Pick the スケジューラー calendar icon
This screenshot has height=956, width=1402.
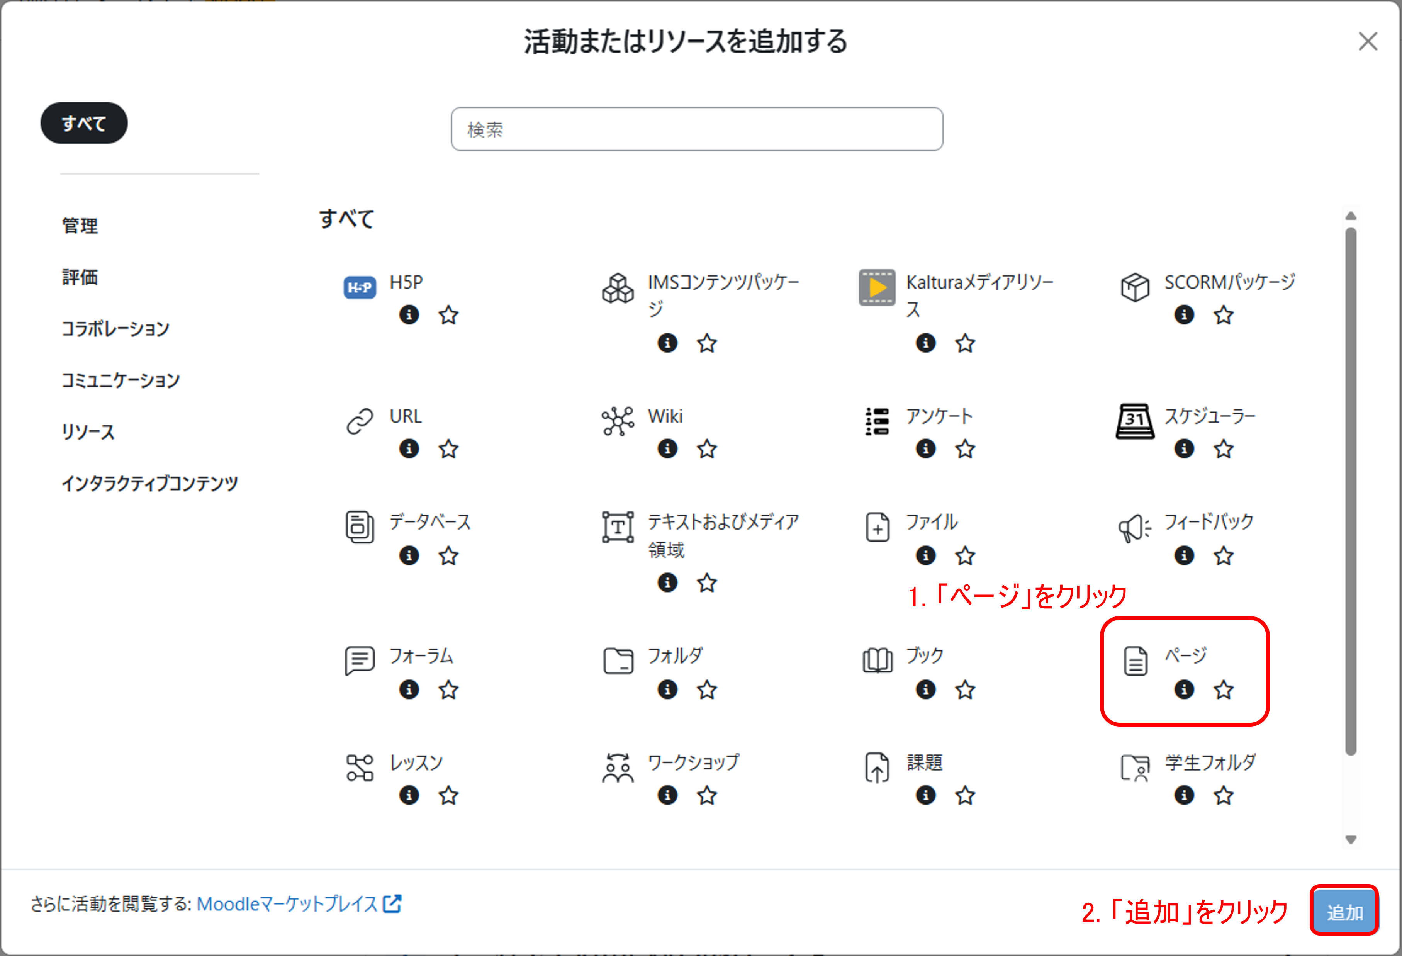click(1135, 421)
